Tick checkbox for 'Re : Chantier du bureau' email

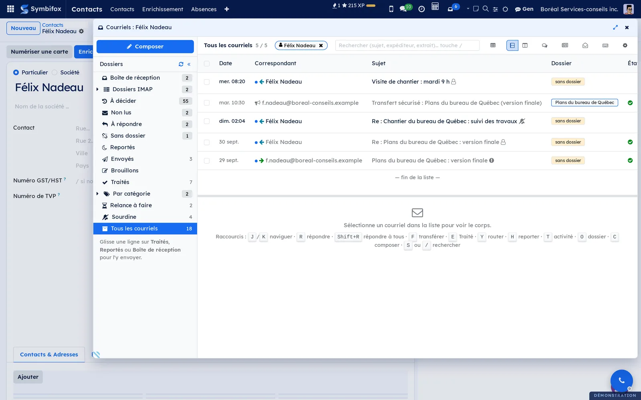point(207,121)
